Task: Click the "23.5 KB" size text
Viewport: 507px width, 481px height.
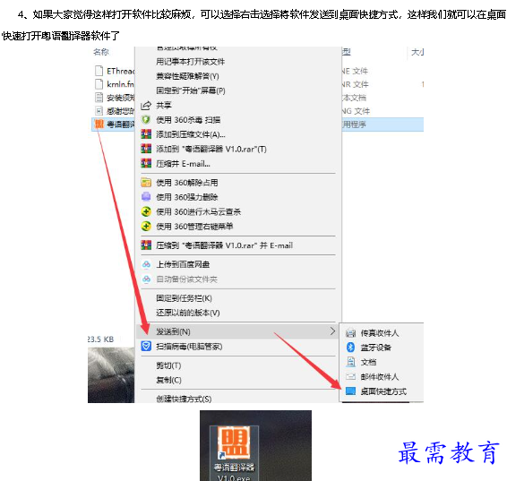Action: coord(101,339)
